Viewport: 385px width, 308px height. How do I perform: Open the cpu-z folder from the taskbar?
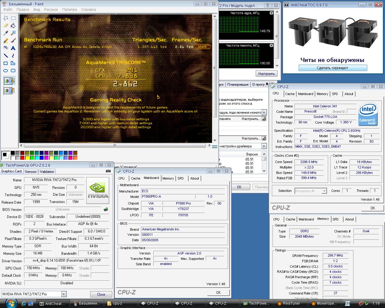(120, 303)
